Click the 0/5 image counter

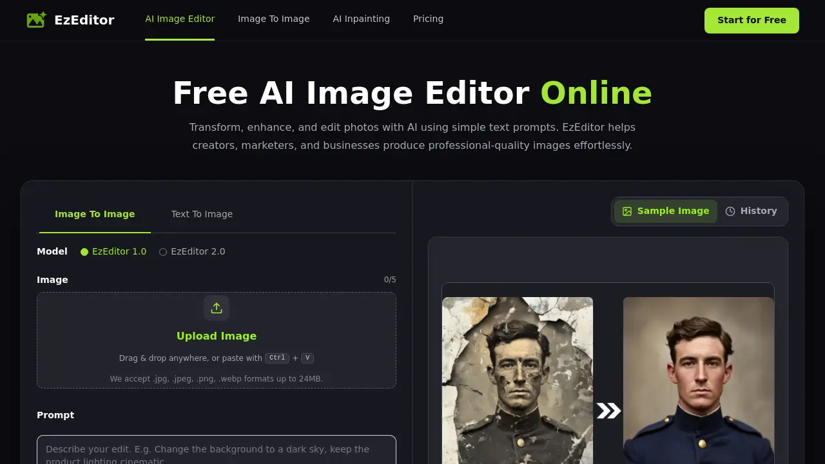pyautogui.click(x=390, y=280)
